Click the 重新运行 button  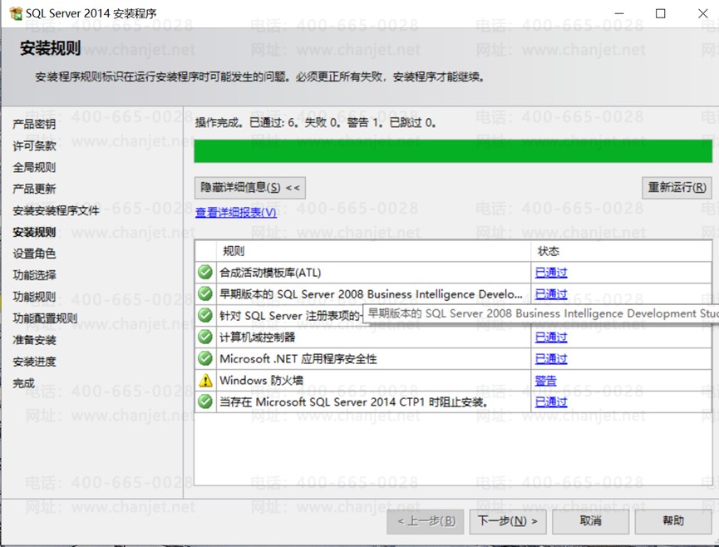click(x=677, y=188)
